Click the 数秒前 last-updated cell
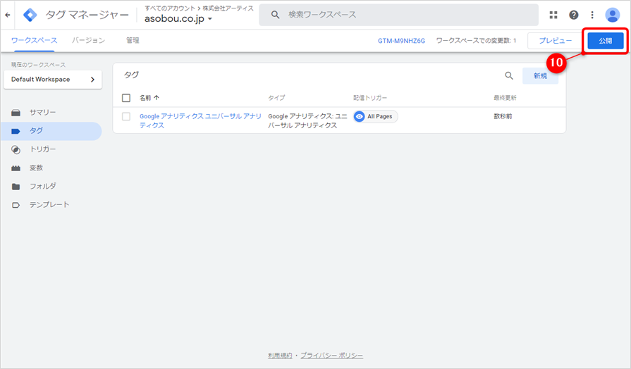 point(503,116)
